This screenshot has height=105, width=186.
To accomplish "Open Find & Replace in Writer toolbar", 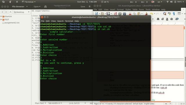I will [164, 14].
